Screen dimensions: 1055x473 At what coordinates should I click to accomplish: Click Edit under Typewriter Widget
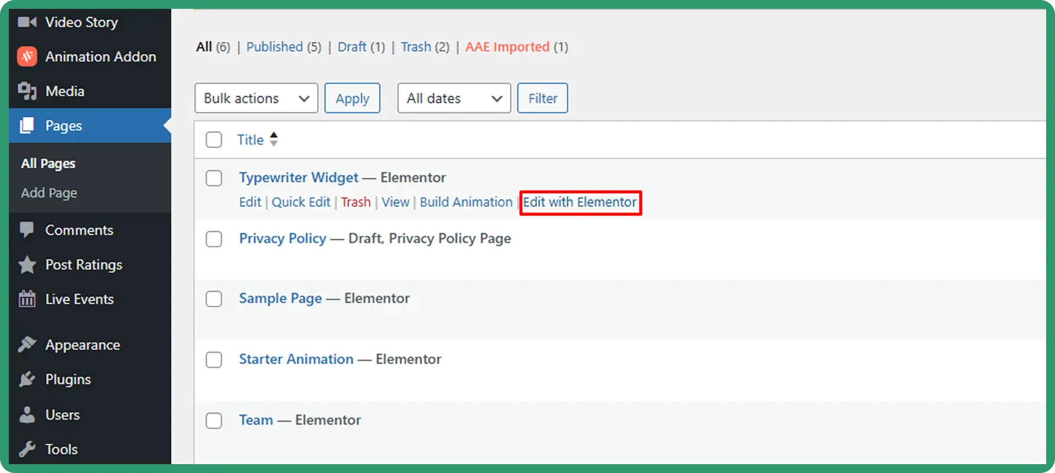[250, 202]
